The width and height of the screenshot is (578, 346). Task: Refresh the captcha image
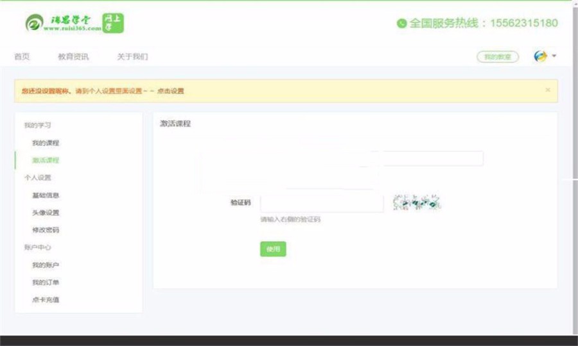[417, 202]
